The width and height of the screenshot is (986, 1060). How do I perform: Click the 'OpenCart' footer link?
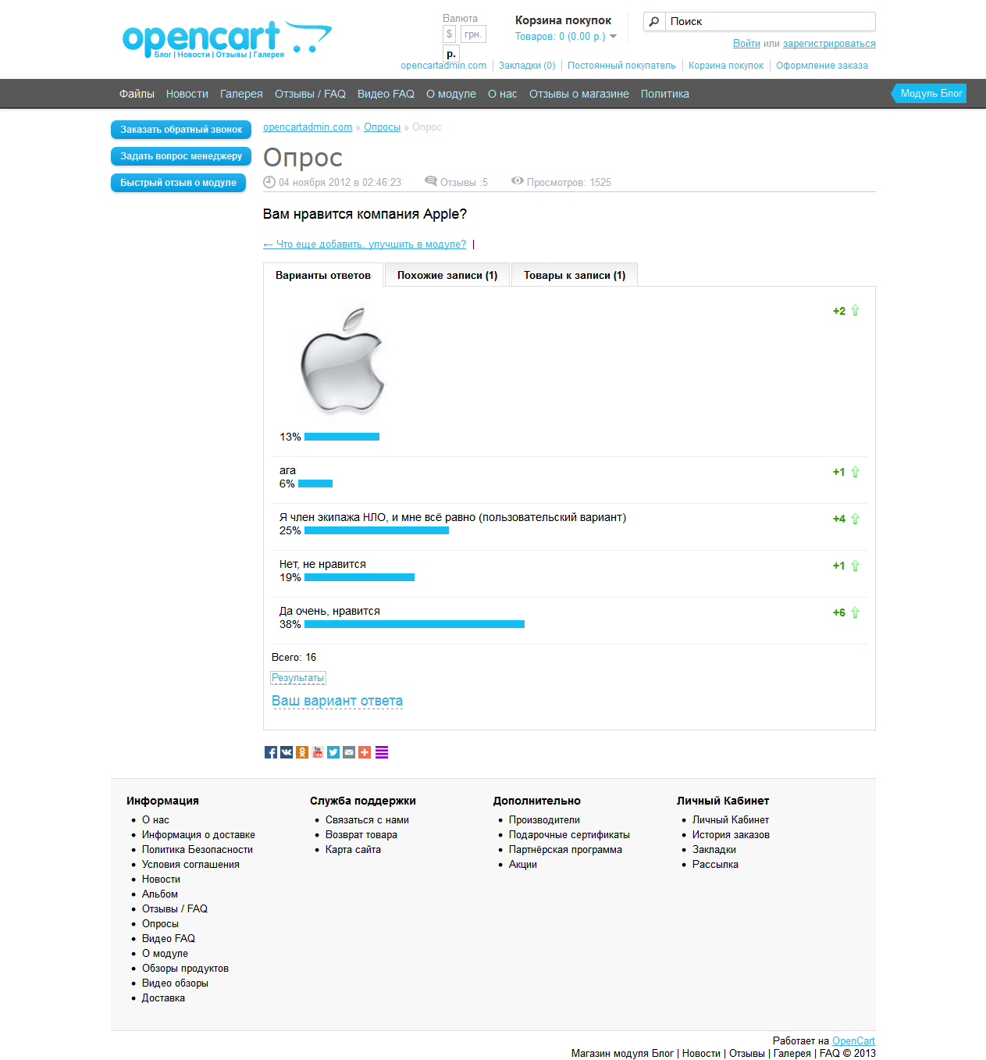point(853,1041)
